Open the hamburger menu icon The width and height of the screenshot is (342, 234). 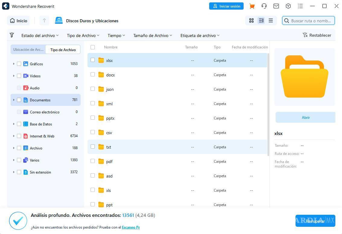coord(300,6)
